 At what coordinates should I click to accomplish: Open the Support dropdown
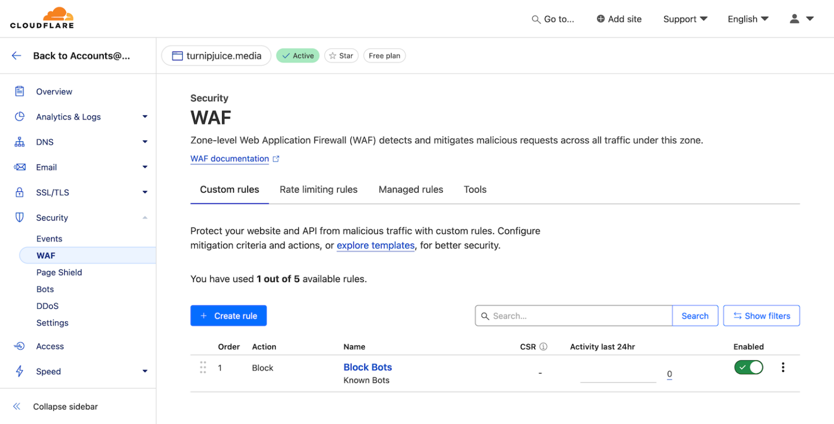coord(685,19)
